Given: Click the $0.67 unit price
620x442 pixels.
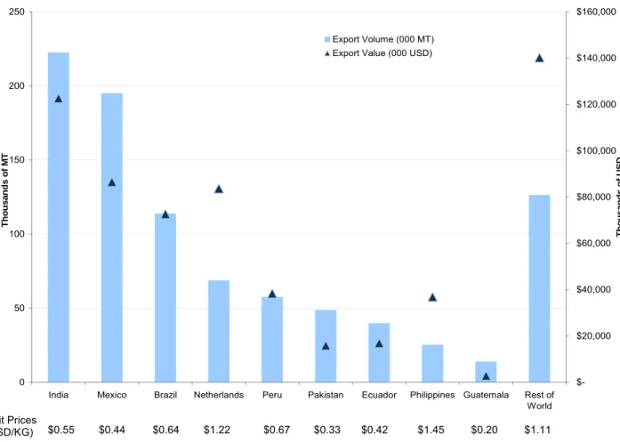Looking at the screenshot, I should coord(277,430).
